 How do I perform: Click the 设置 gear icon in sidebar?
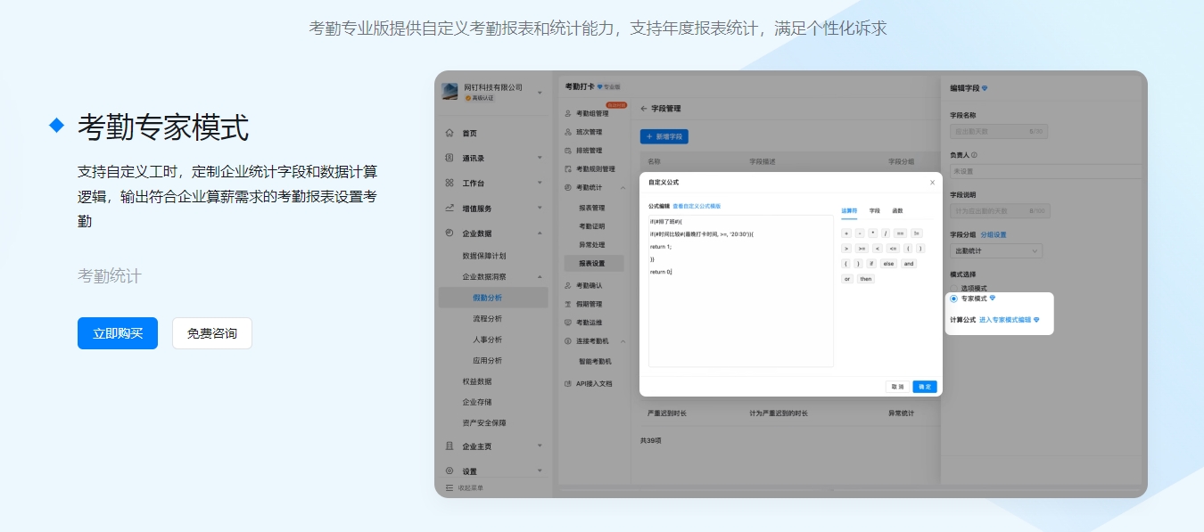point(449,471)
